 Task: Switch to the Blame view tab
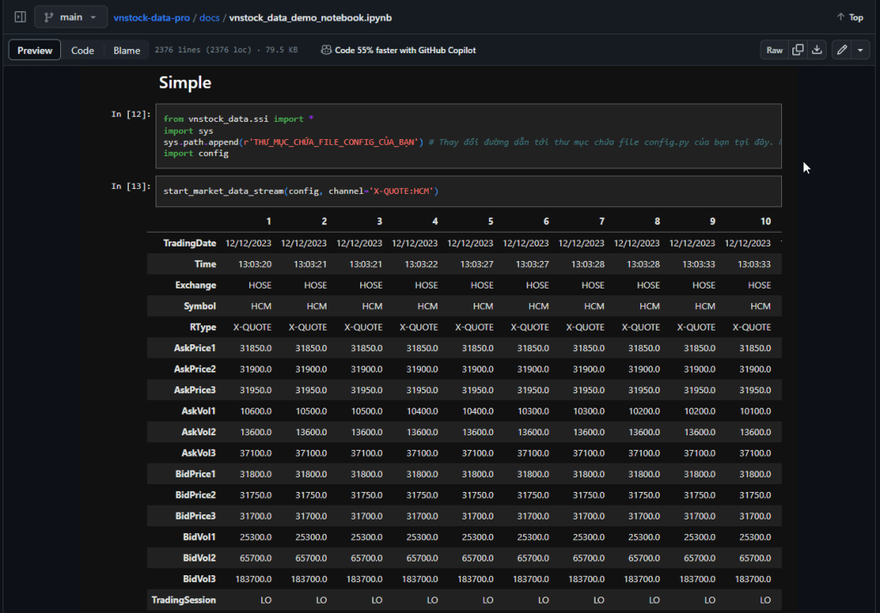[x=126, y=50]
